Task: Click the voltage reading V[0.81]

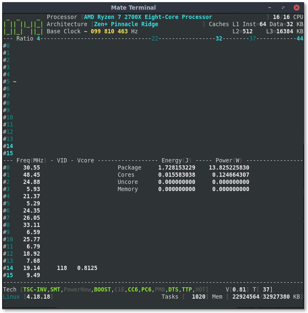Action: 238,290
